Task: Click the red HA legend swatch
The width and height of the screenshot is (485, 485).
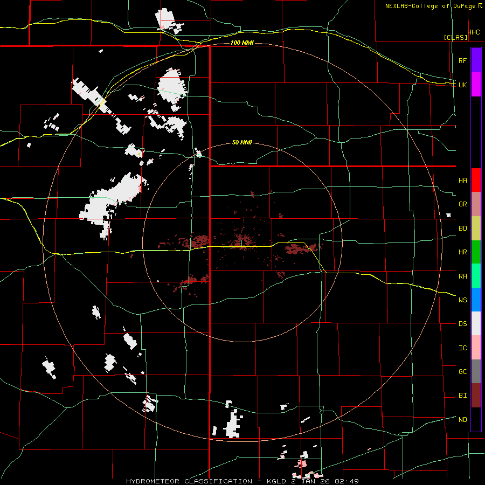Action: pos(476,180)
